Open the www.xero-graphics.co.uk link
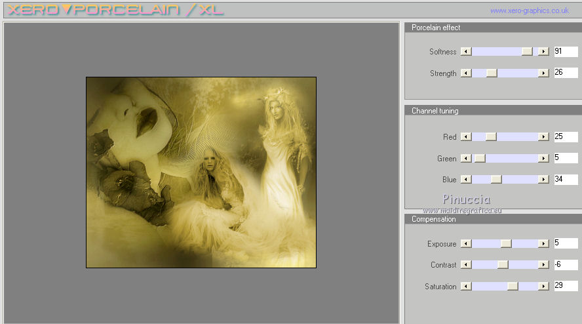Viewport: 582px width, 324px height. (x=530, y=10)
